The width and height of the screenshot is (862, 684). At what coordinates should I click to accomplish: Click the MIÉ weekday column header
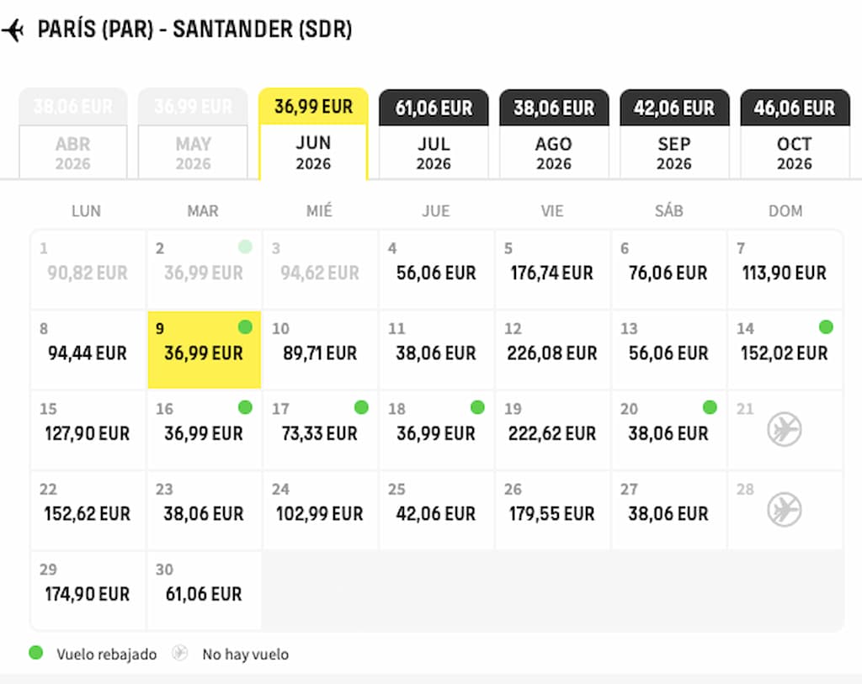[x=319, y=211]
